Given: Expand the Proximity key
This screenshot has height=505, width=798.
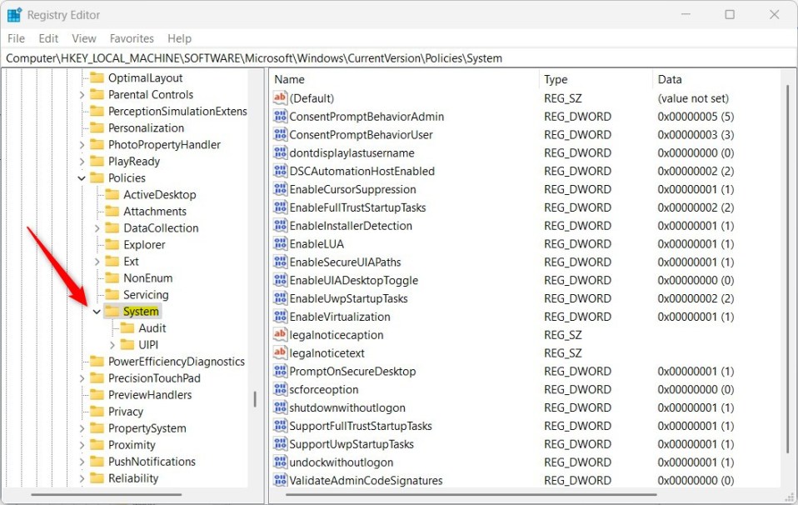Looking at the screenshot, I should [x=82, y=445].
